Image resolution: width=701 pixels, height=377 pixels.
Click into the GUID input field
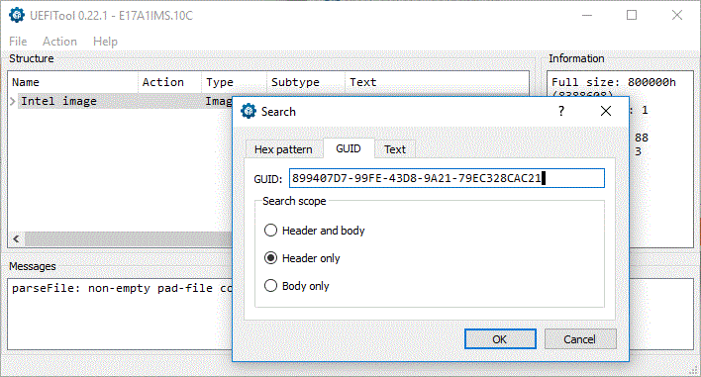point(447,178)
